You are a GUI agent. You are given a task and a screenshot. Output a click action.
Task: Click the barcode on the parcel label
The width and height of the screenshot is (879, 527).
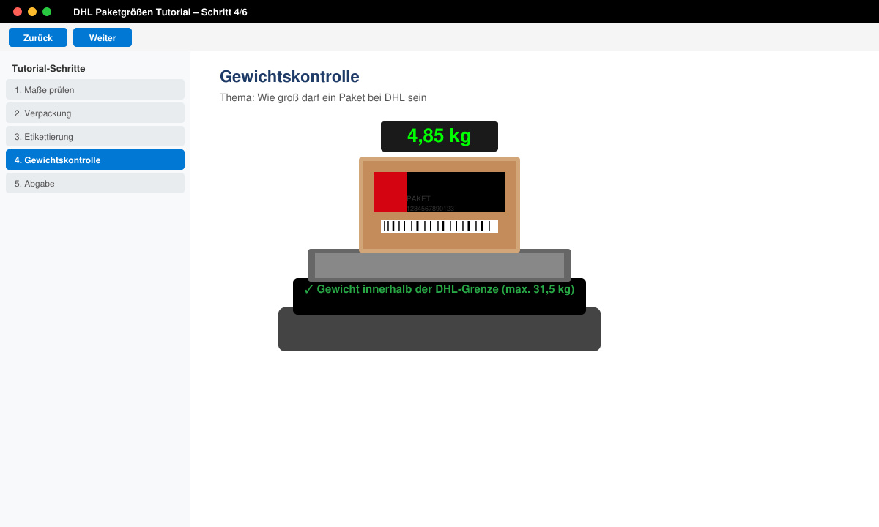439,226
